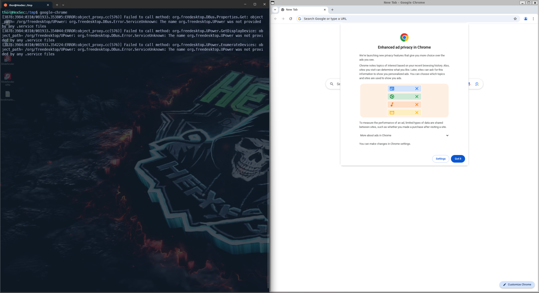Click the Got it button
539x293 pixels.
tap(458, 159)
